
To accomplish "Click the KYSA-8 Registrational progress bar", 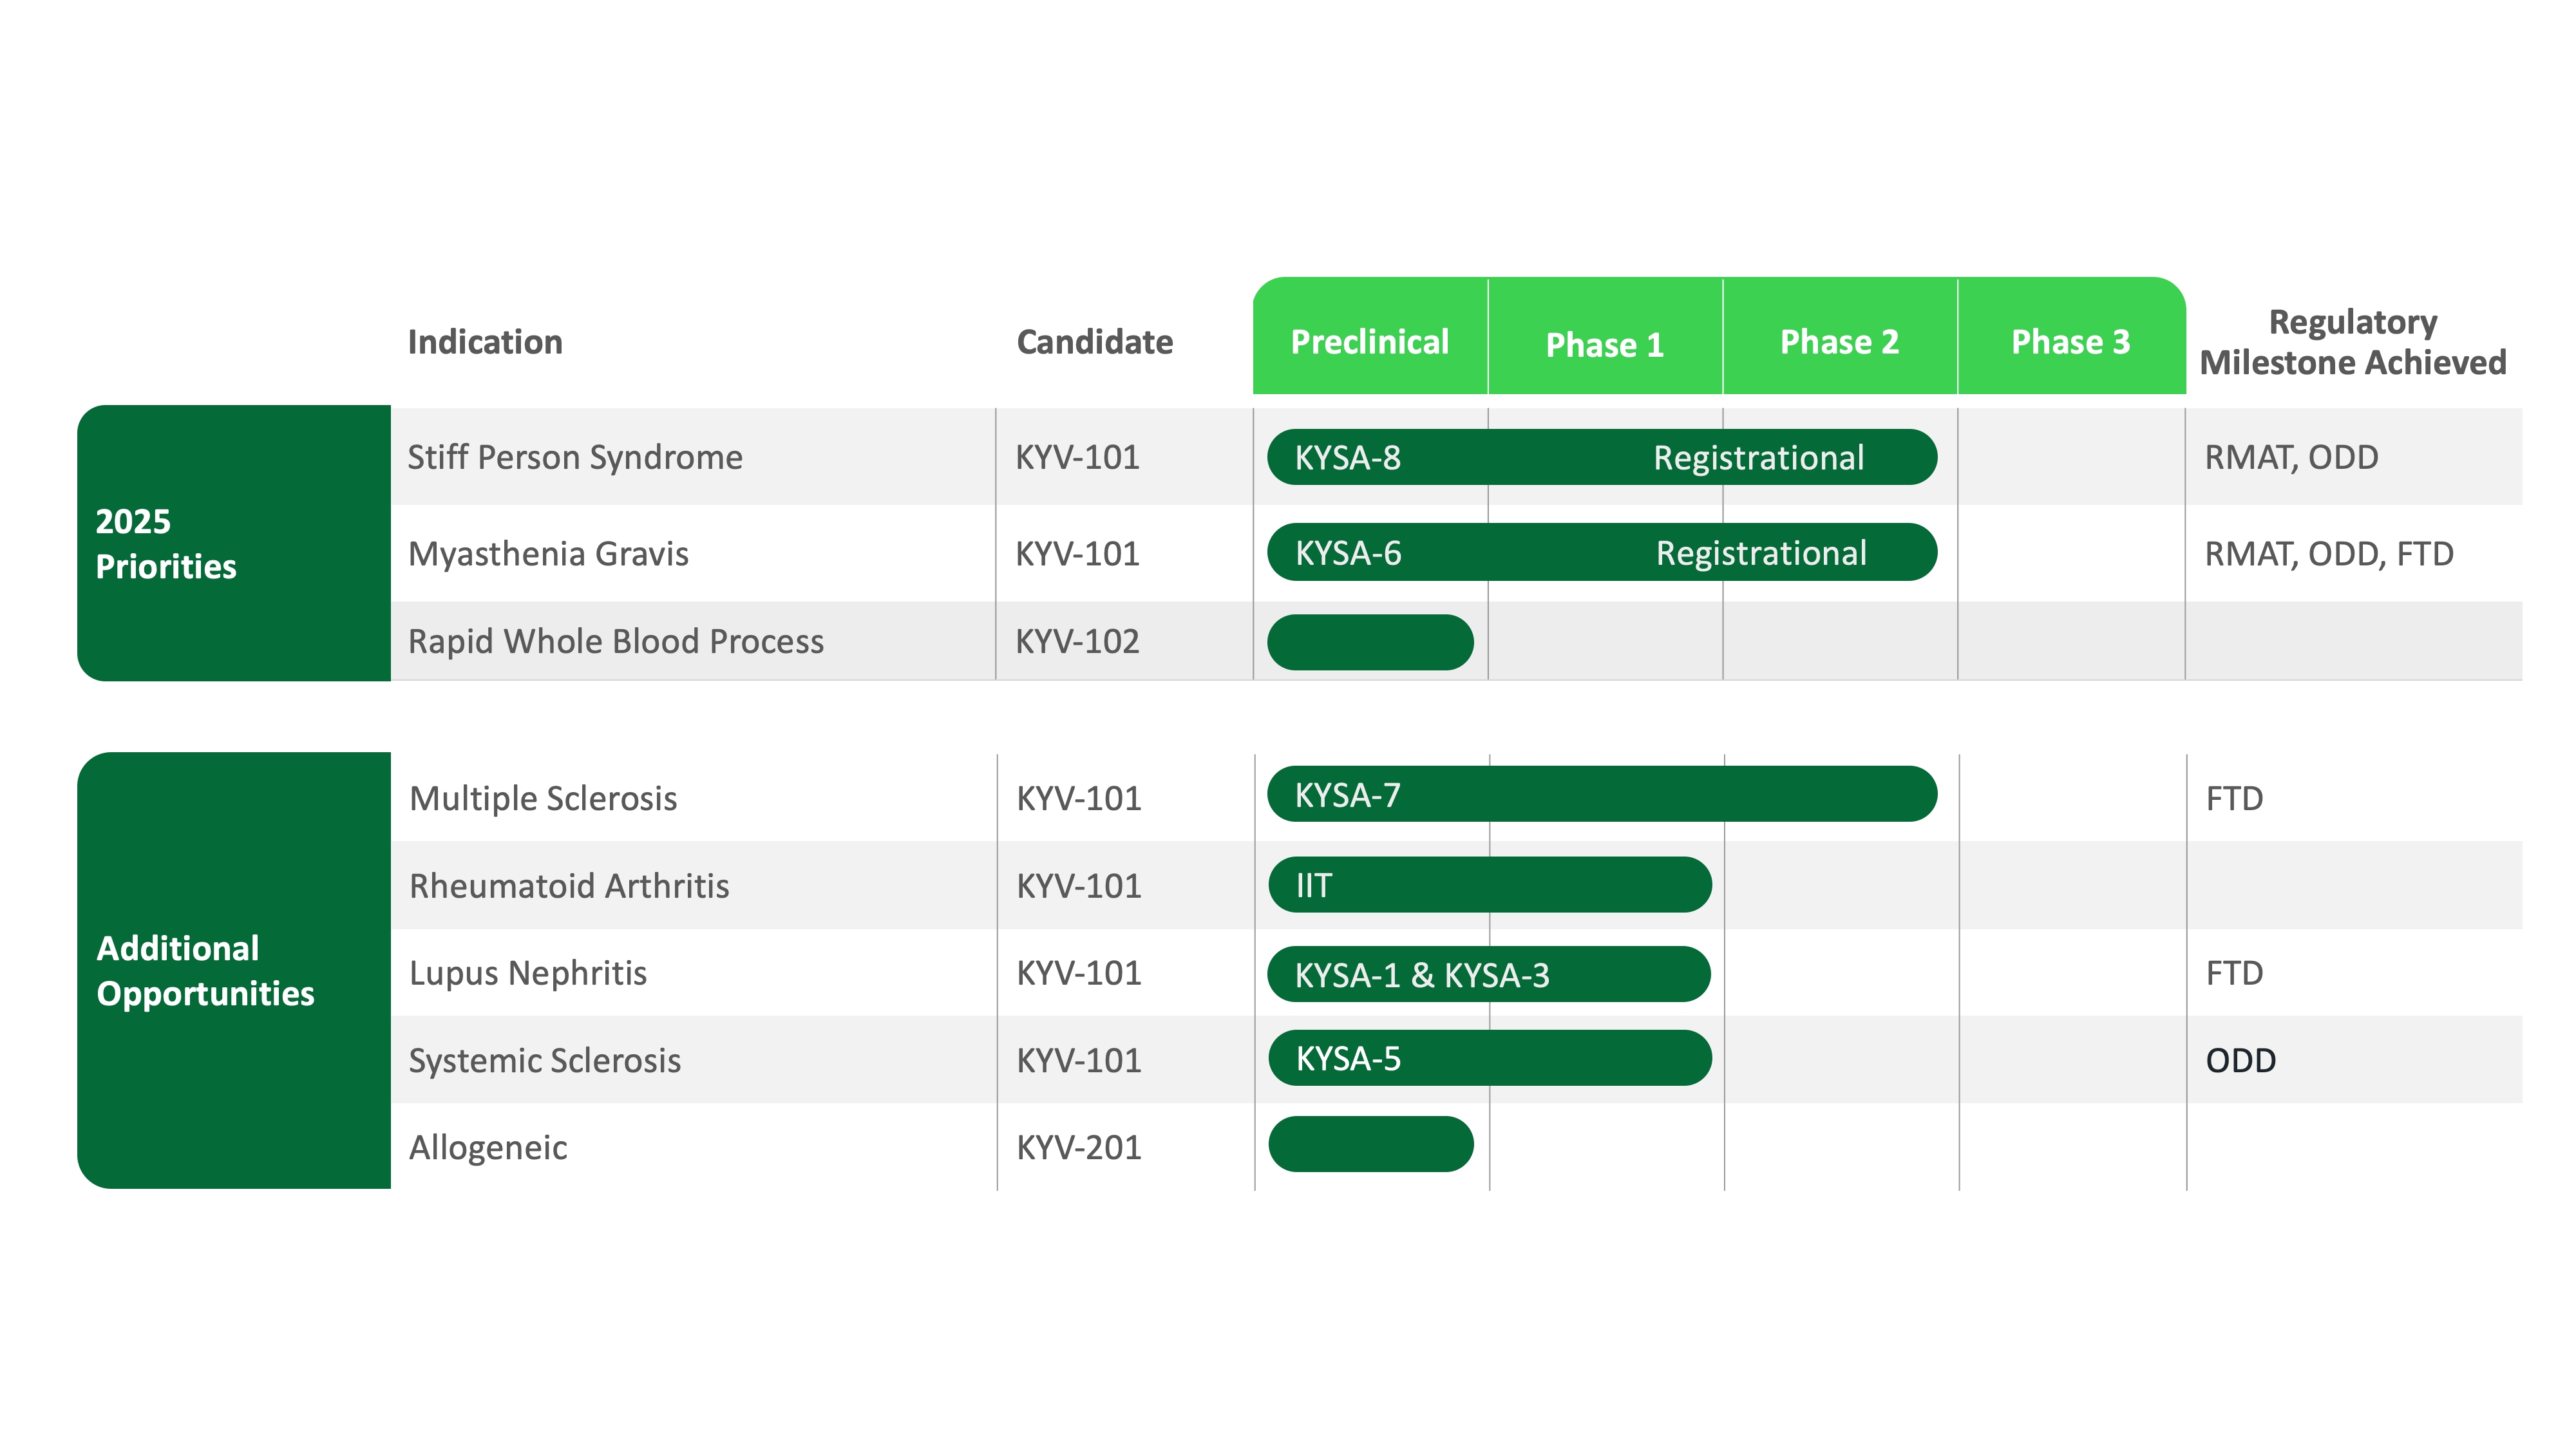I will tap(1601, 457).
